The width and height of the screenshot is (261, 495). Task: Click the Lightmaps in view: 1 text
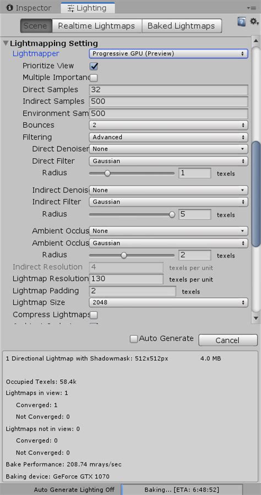37,393
